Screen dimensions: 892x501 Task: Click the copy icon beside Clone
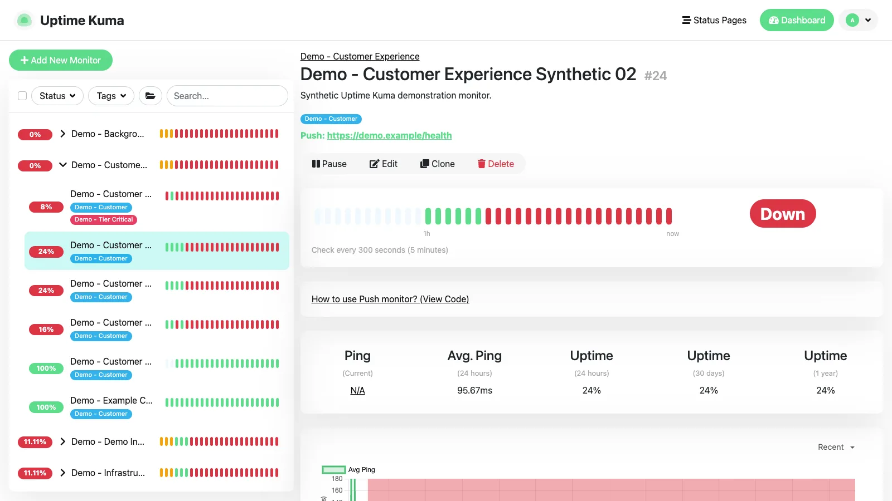click(x=424, y=164)
